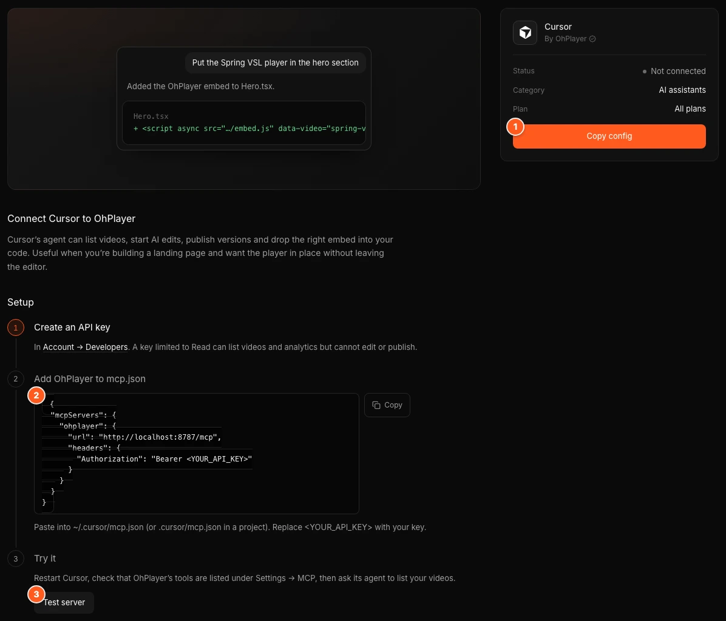This screenshot has width=726, height=621.
Task: Click the copy icon in Copy button
Action: tap(376, 405)
